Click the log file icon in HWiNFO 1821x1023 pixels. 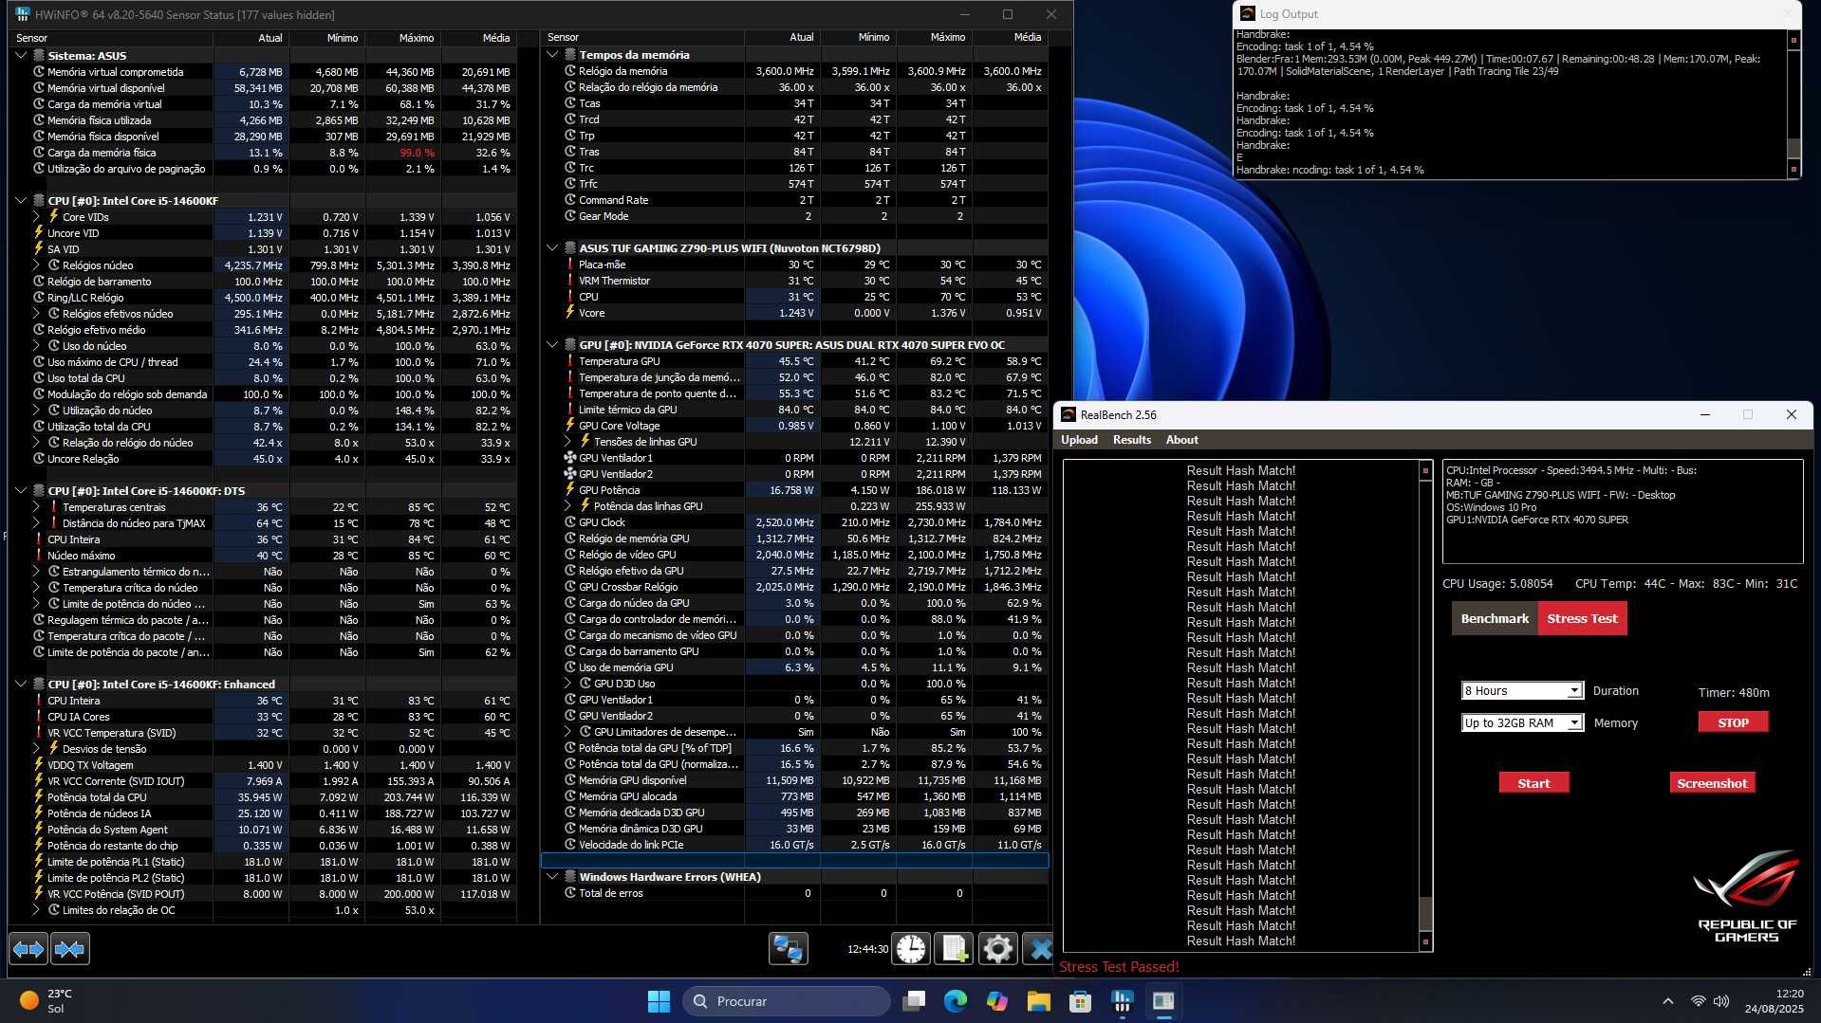pos(954,948)
